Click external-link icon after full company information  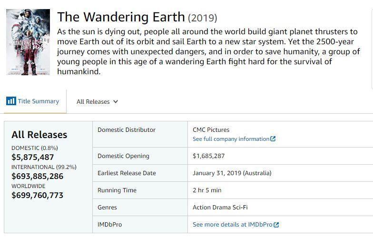pyautogui.click(x=273, y=139)
